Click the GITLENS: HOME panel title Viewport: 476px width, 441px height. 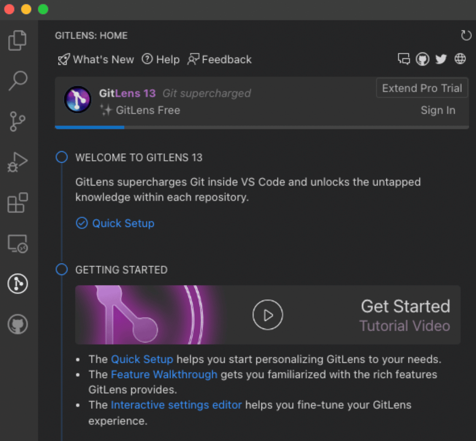(x=91, y=35)
